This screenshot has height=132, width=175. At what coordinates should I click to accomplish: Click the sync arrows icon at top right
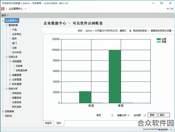pyautogui.click(x=172, y=9)
